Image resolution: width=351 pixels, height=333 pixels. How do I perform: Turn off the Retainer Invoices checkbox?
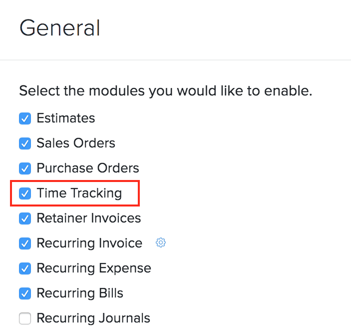(25, 218)
